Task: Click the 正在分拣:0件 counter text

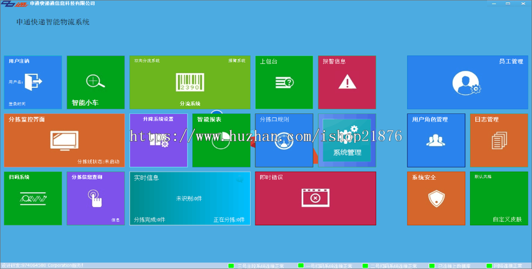Action: (x=229, y=219)
